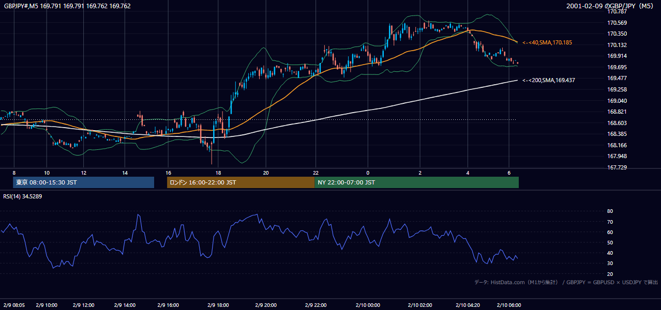The image size is (661, 310).
Task: Click the hour 12 tick under the price chart
Action: coord(83,173)
